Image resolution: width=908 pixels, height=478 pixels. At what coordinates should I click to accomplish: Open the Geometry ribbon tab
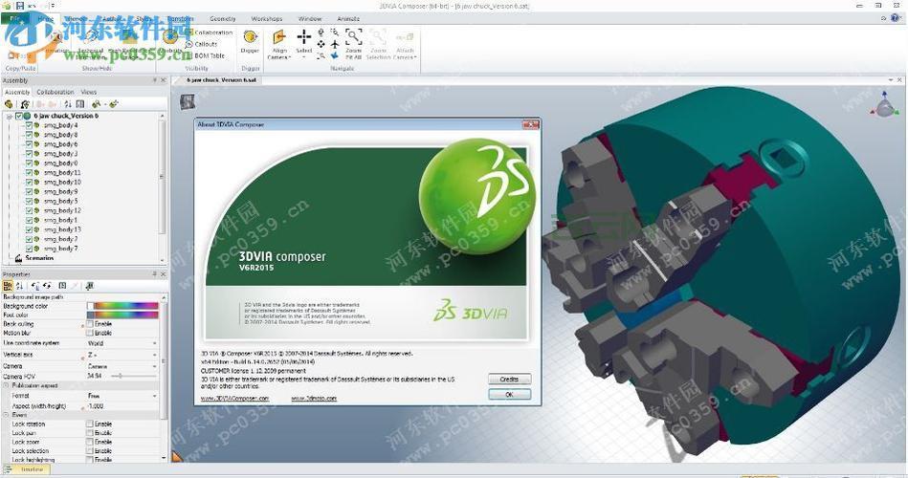pyautogui.click(x=222, y=18)
